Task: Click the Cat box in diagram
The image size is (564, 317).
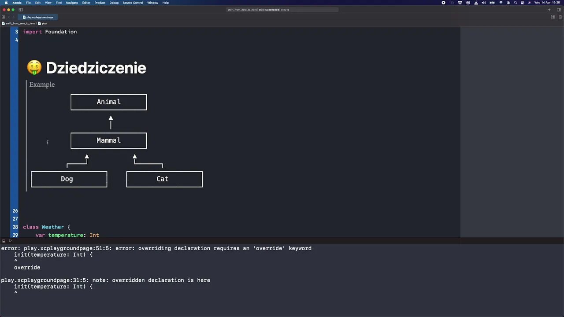Action: pos(164,179)
